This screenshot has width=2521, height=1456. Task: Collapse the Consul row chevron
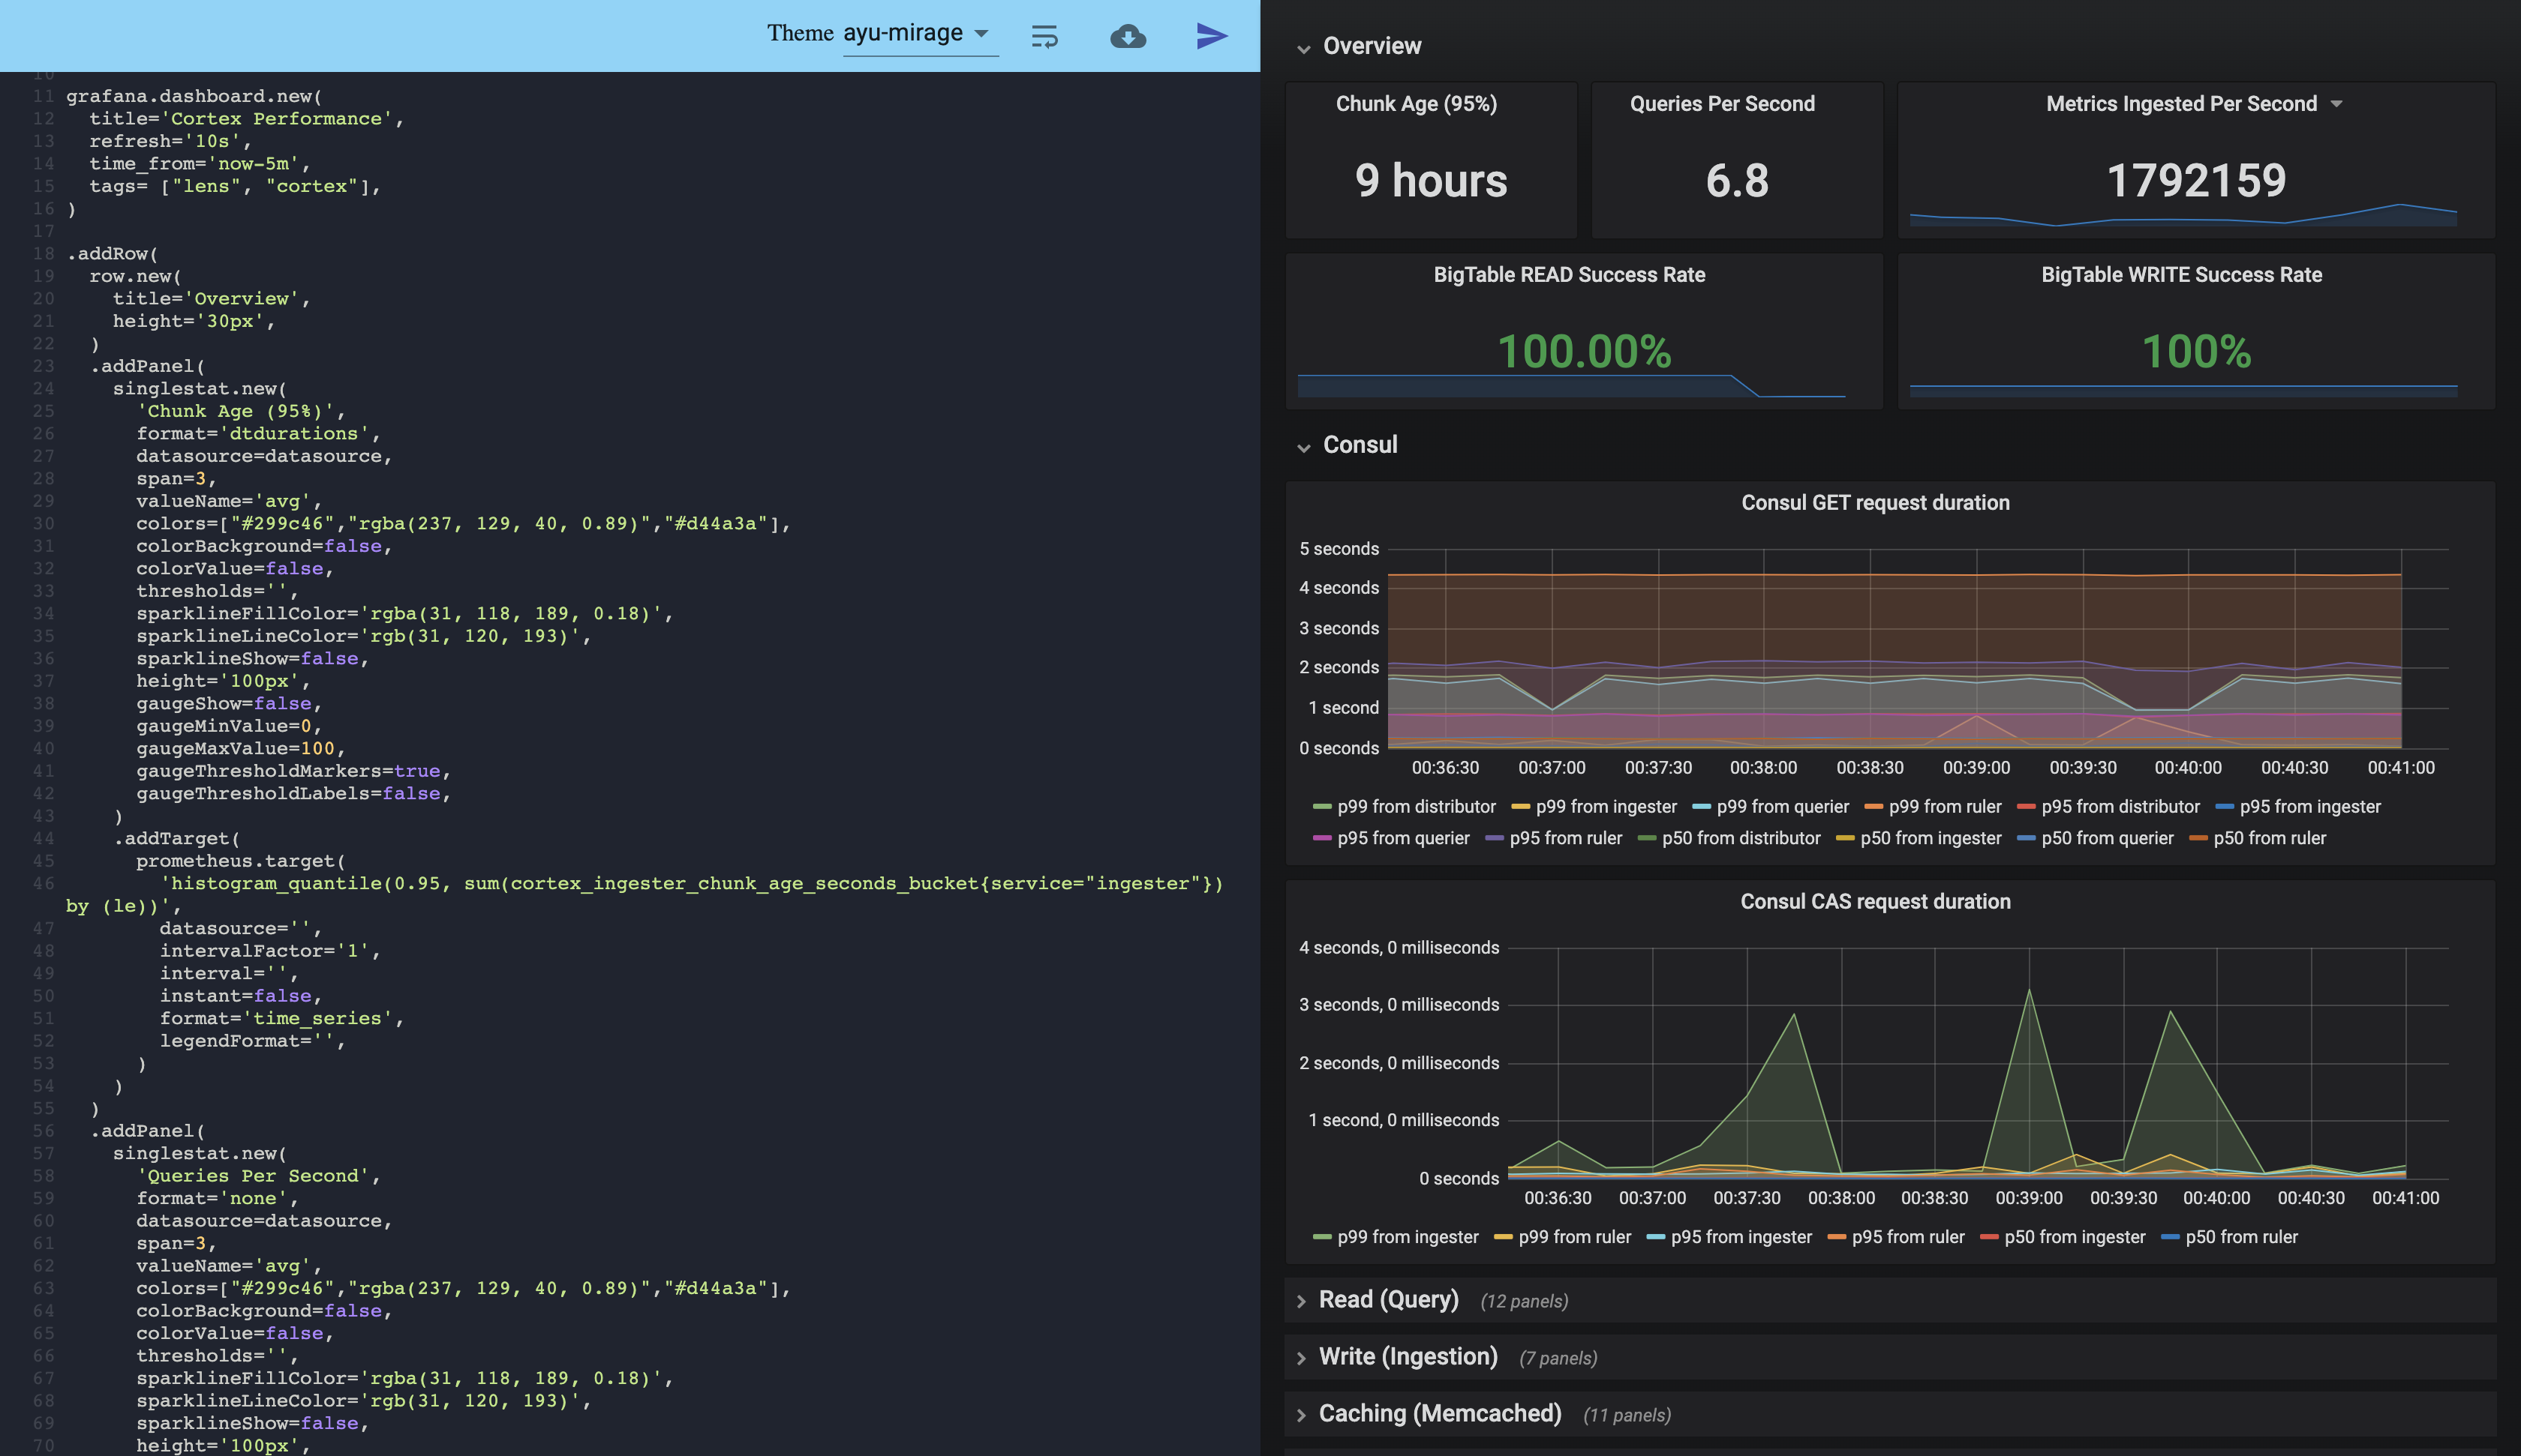tap(1303, 447)
